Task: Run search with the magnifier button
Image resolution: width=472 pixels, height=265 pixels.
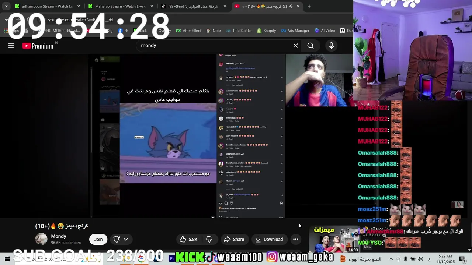Action: click(x=310, y=46)
